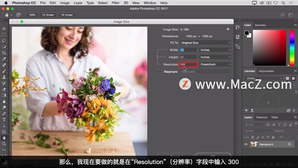Click the Resolution input field
Screen dimensions: 298x168
click(x=188, y=64)
